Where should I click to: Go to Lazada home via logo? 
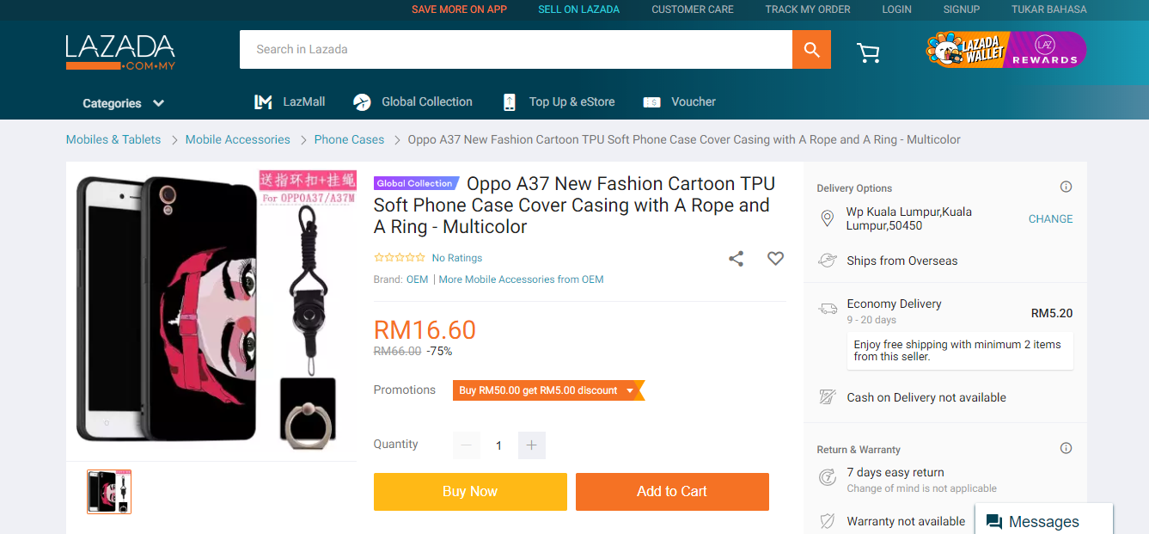[x=120, y=52]
